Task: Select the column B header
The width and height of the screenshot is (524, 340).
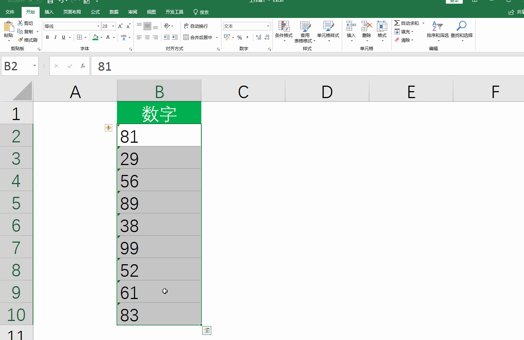Action: pos(159,91)
